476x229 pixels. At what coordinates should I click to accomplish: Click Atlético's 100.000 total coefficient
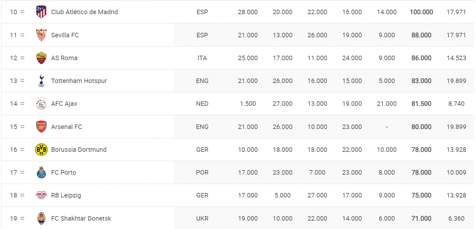[421, 12]
